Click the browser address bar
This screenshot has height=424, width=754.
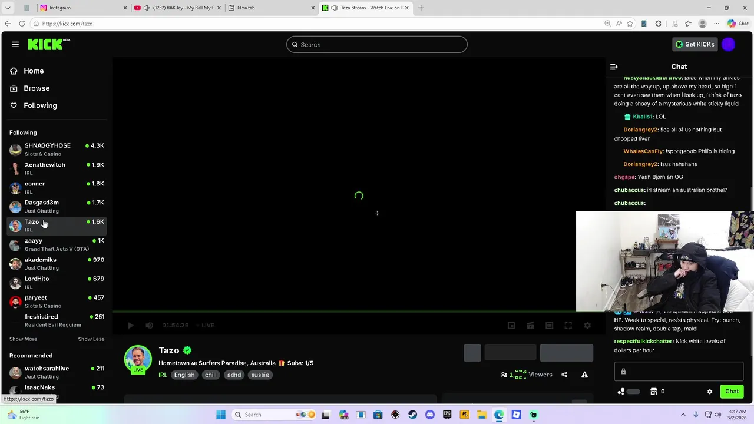click(318, 24)
